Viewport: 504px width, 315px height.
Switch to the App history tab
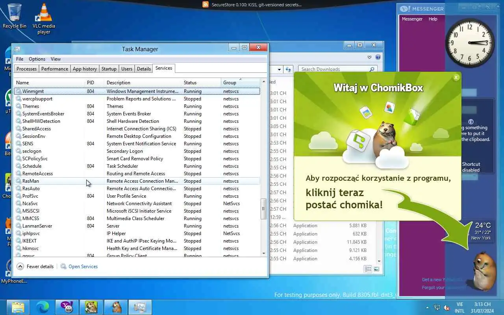85,69
